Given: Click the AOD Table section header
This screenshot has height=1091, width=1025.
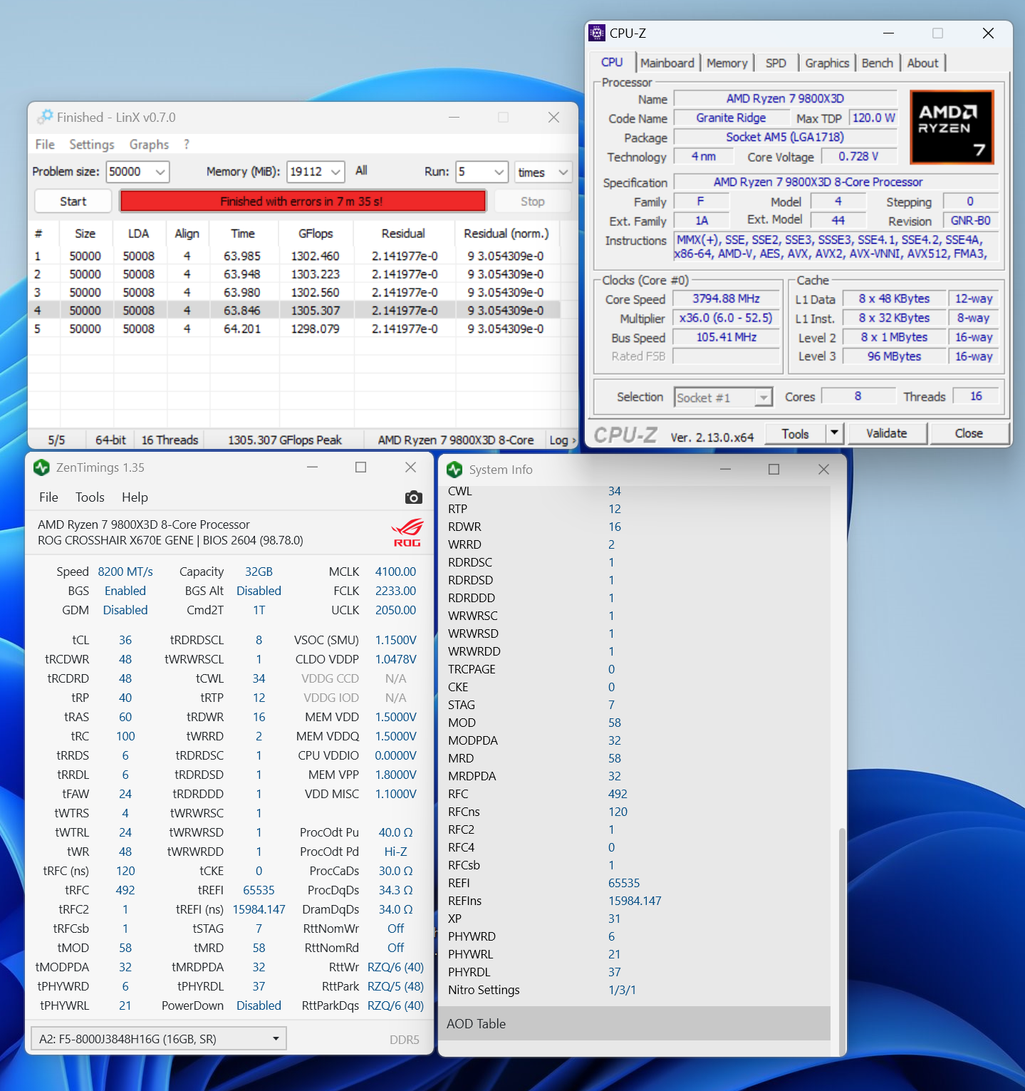Looking at the screenshot, I should coord(635,1023).
